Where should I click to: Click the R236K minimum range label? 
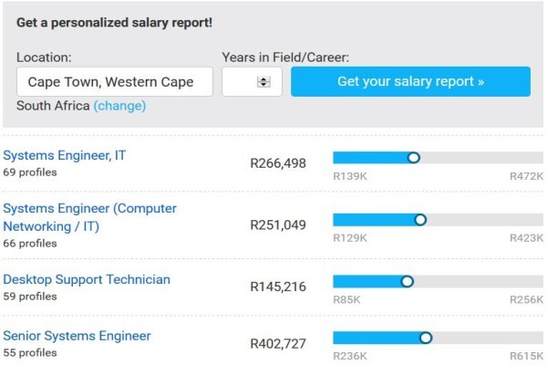350,356
